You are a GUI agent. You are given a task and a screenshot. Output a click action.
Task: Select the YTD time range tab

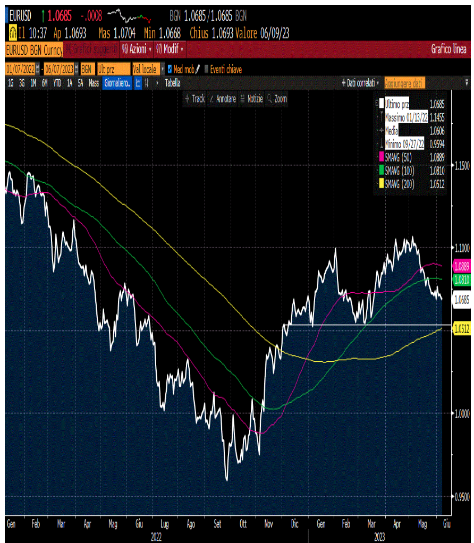coord(57,83)
